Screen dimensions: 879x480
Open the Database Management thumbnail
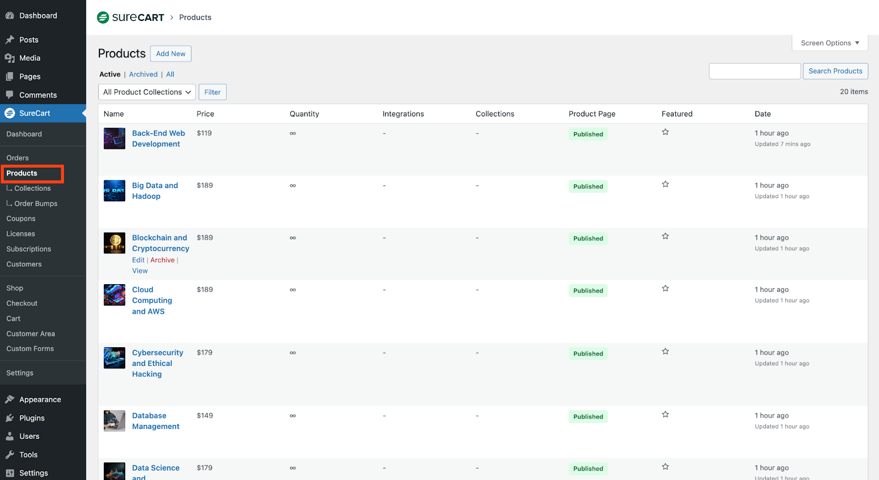point(114,421)
